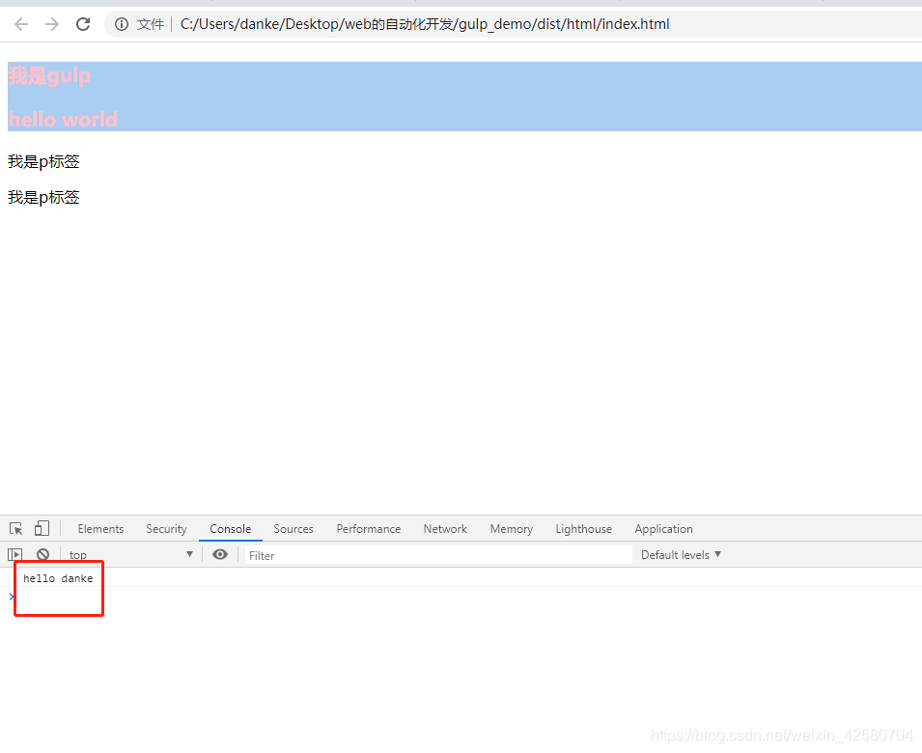Click the first 我是p标签 paragraph
The image size is (922, 753).
(x=43, y=161)
